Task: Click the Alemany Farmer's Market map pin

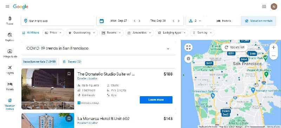Action: pos(253,90)
